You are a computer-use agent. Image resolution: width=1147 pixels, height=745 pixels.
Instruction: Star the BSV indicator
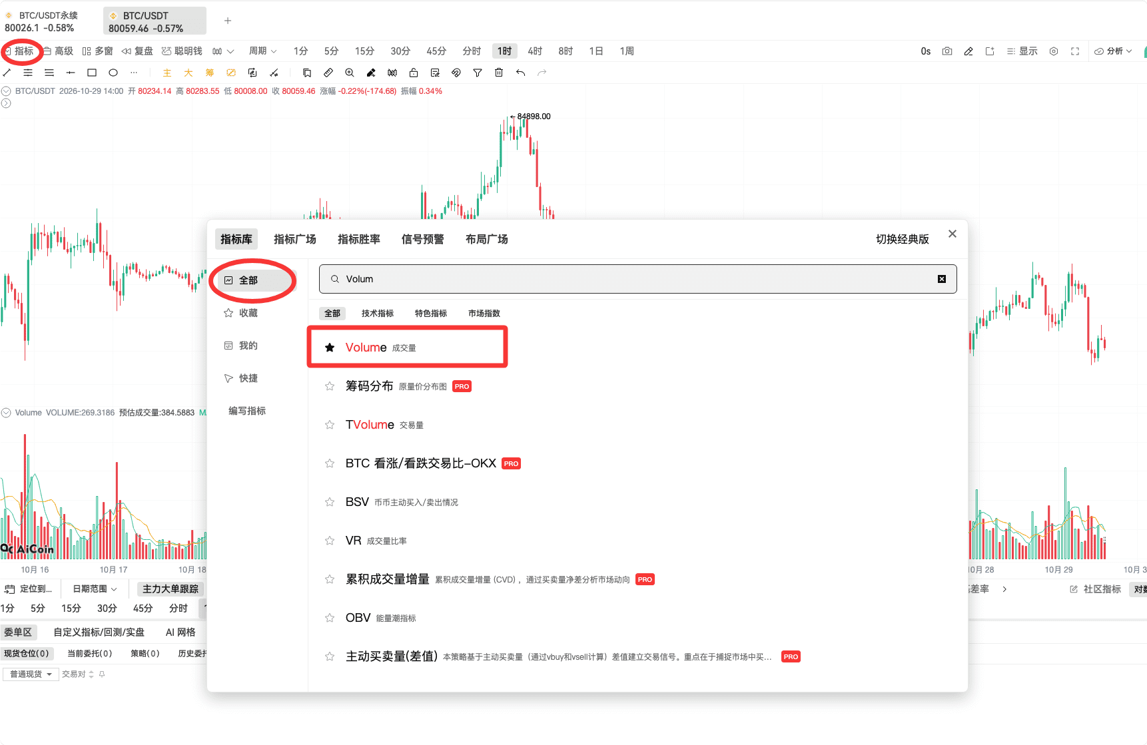pyautogui.click(x=330, y=502)
